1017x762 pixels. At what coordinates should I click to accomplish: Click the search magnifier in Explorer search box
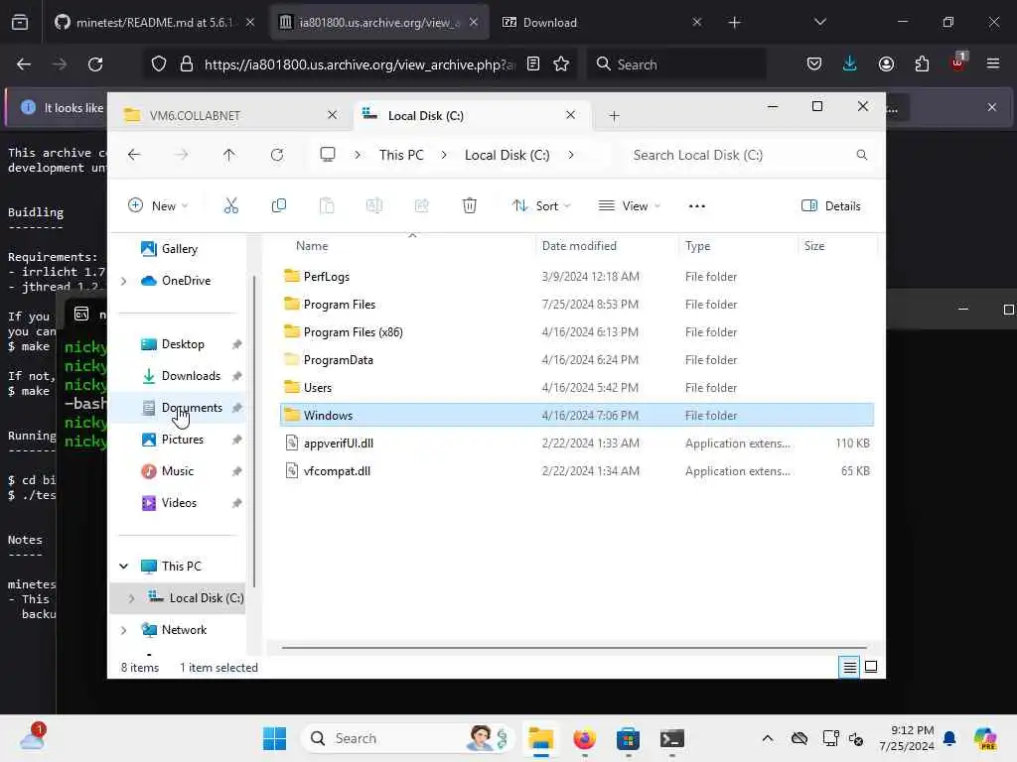point(861,155)
